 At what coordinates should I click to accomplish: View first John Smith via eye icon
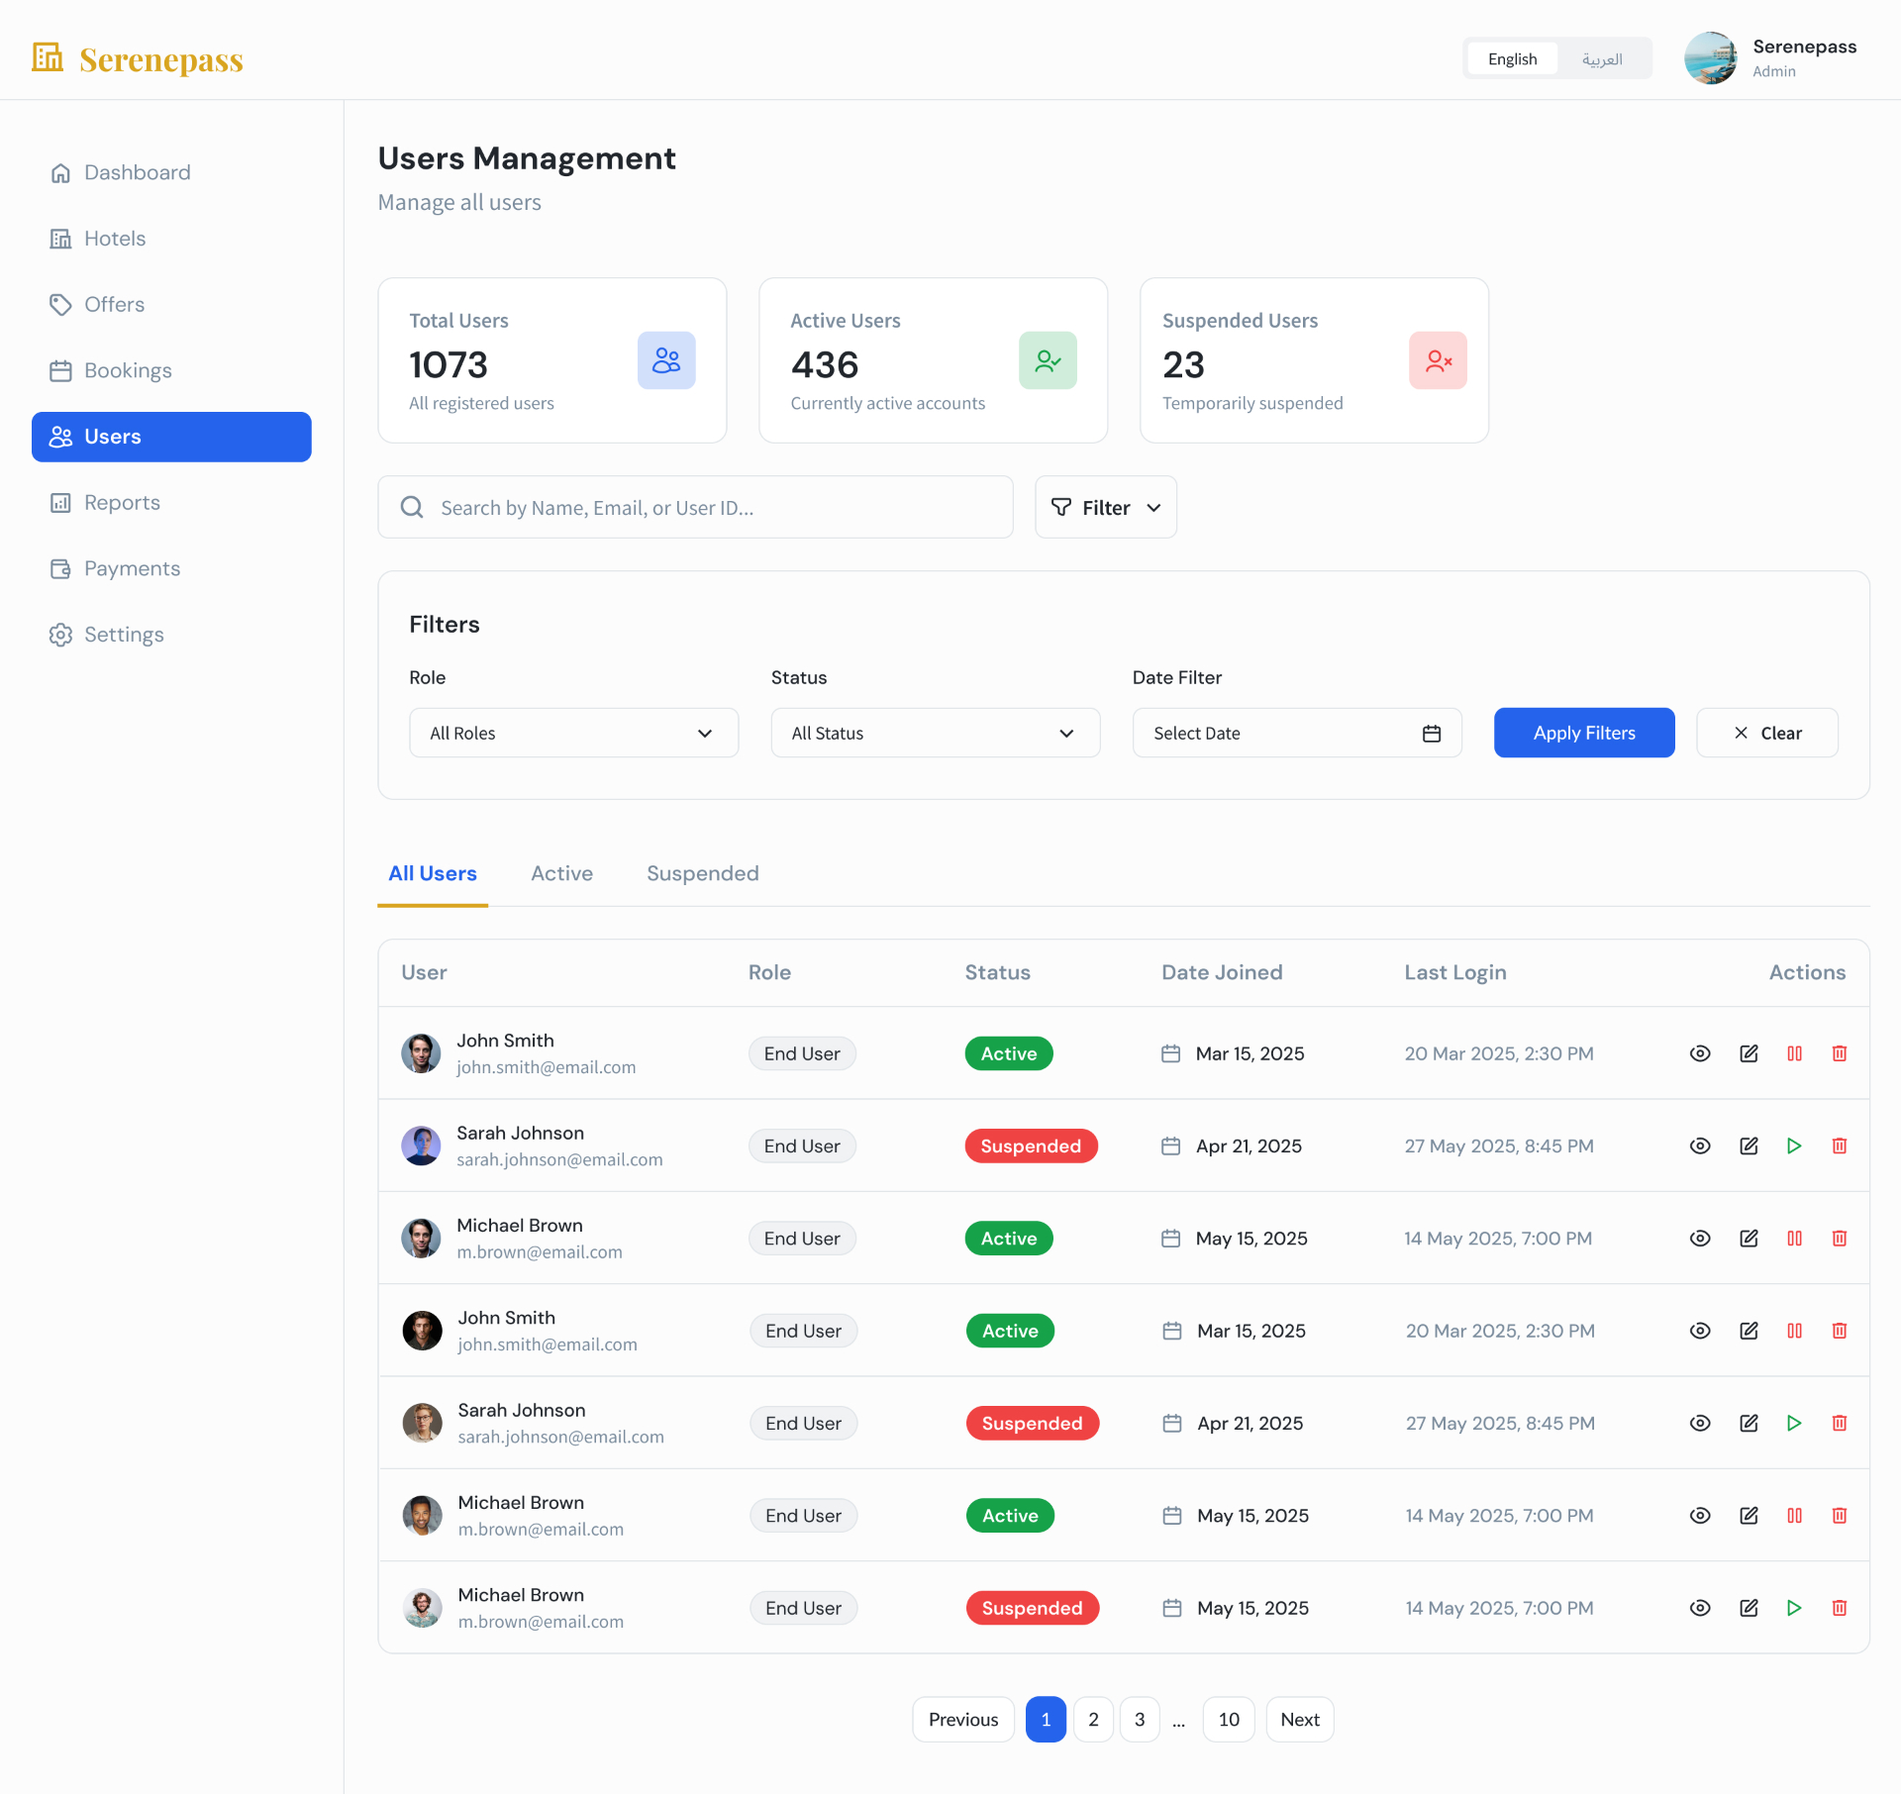(1700, 1053)
